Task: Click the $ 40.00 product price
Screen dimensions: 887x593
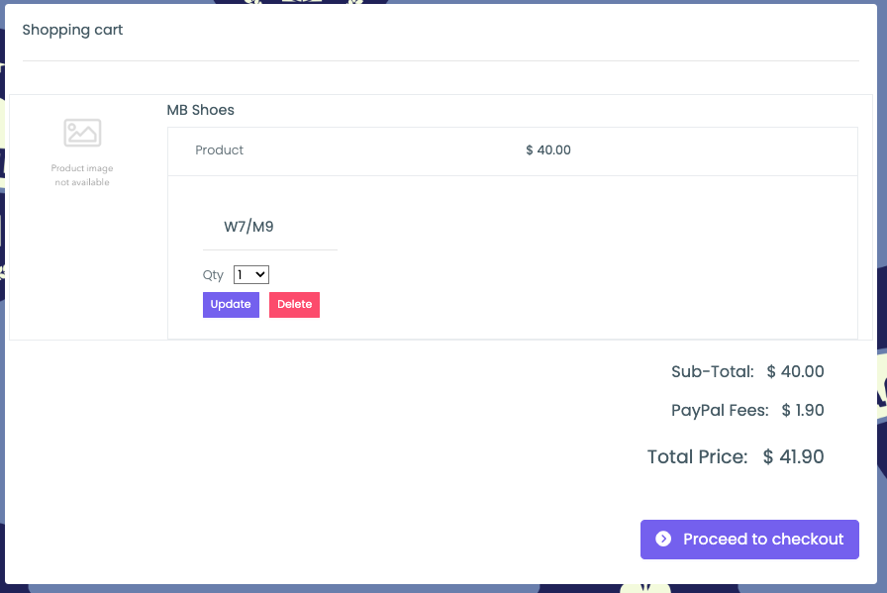Action: [x=548, y=149]
